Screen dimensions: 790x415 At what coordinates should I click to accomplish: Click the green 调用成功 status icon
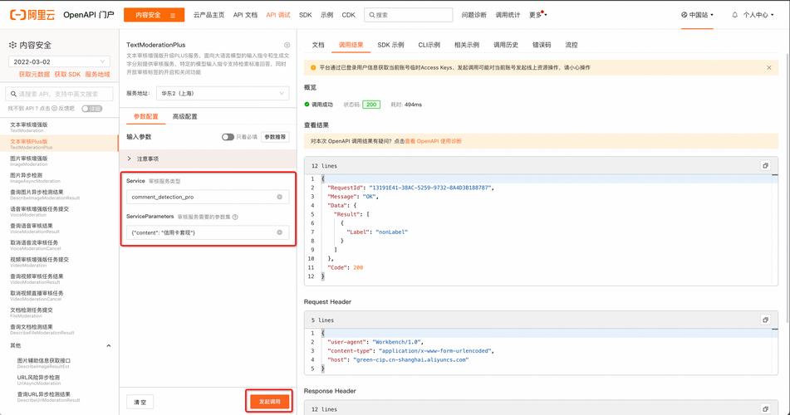tap(307, 105)
